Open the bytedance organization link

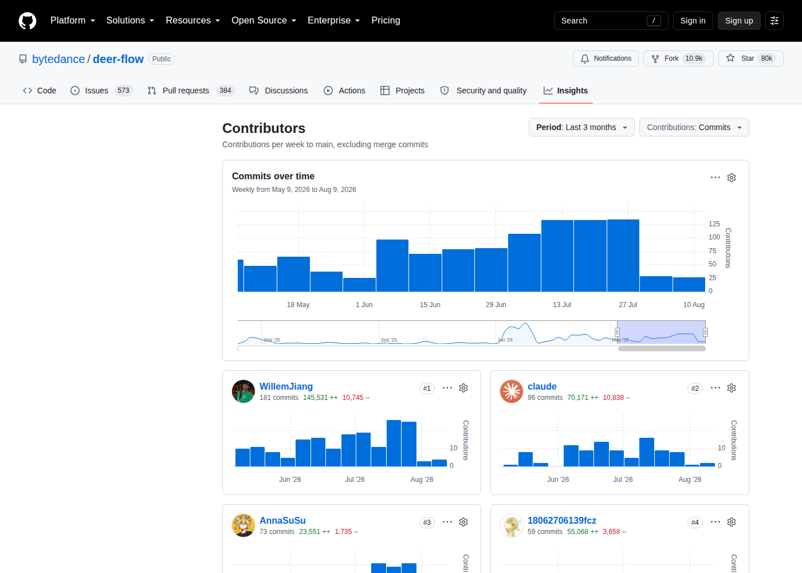click(58, 59)
